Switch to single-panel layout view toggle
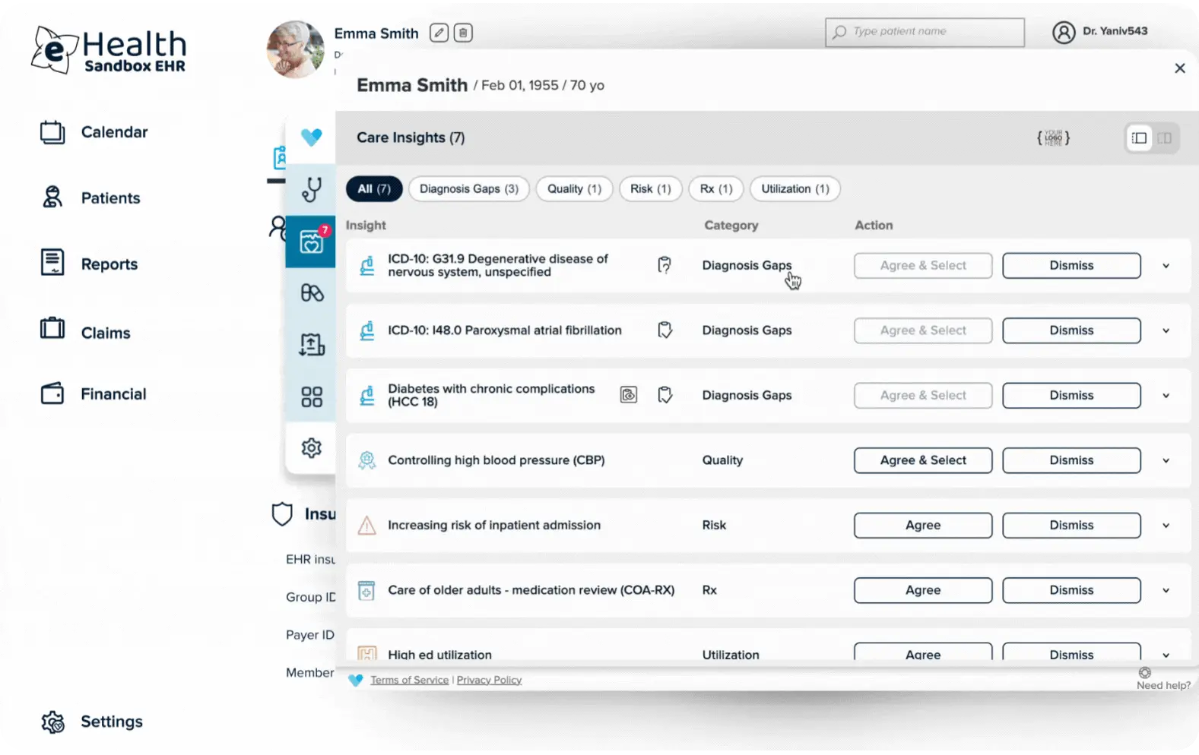Image resolution: width=1199 pixels, height=755 pixels. point(1139,138)
